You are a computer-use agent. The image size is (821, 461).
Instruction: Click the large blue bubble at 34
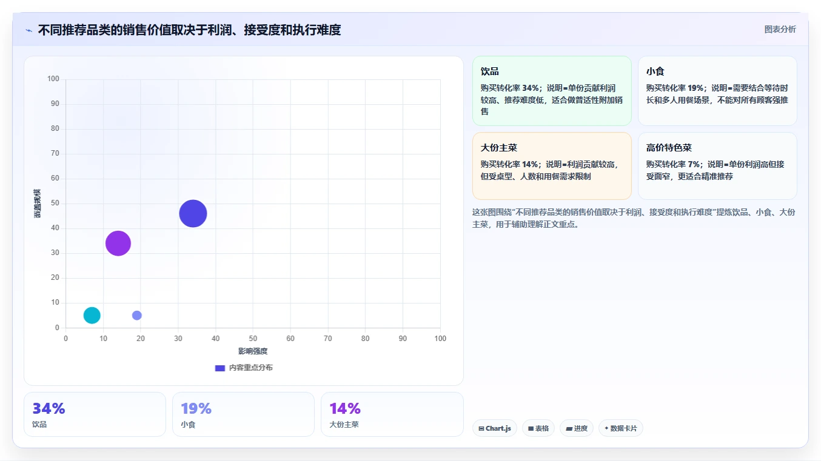coord(193,213)
